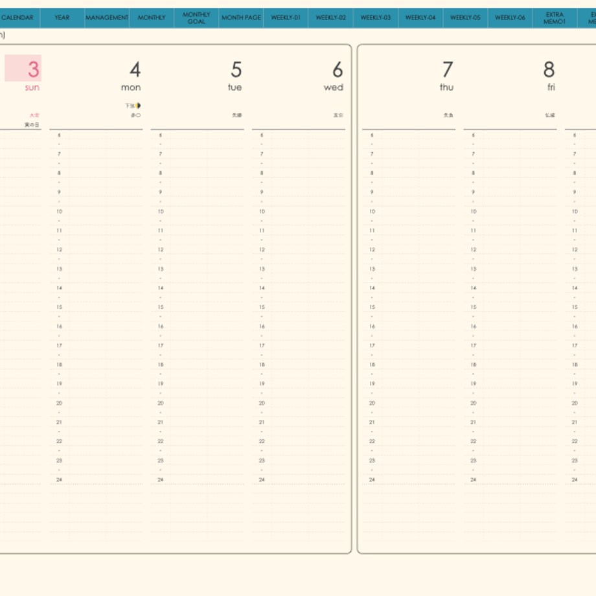Image resolution: width=596 pixels, height=596 pixels.
Task: Open the EXTRA MEMO1 tab
Action: pyautogui.click(x=555, y=18)
